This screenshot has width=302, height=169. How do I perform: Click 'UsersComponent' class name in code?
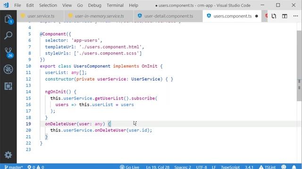pos(92,66)
